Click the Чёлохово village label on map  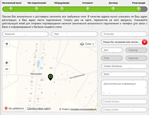coord(36,74)
